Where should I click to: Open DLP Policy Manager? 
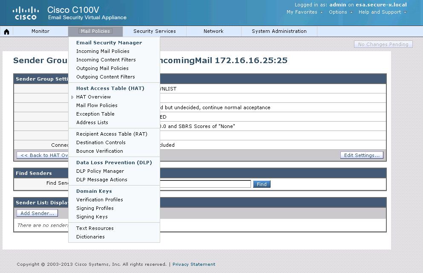click(x=100, y=171)
